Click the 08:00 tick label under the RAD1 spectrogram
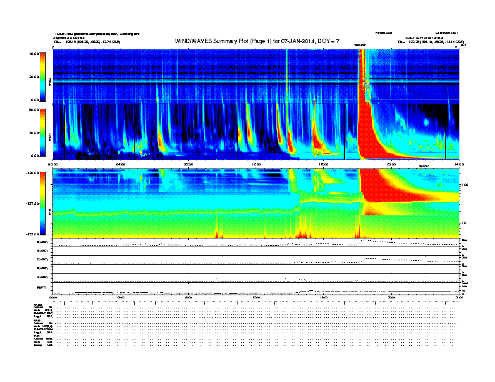This screenshot has width=495, height=382. tap(188, 164)
